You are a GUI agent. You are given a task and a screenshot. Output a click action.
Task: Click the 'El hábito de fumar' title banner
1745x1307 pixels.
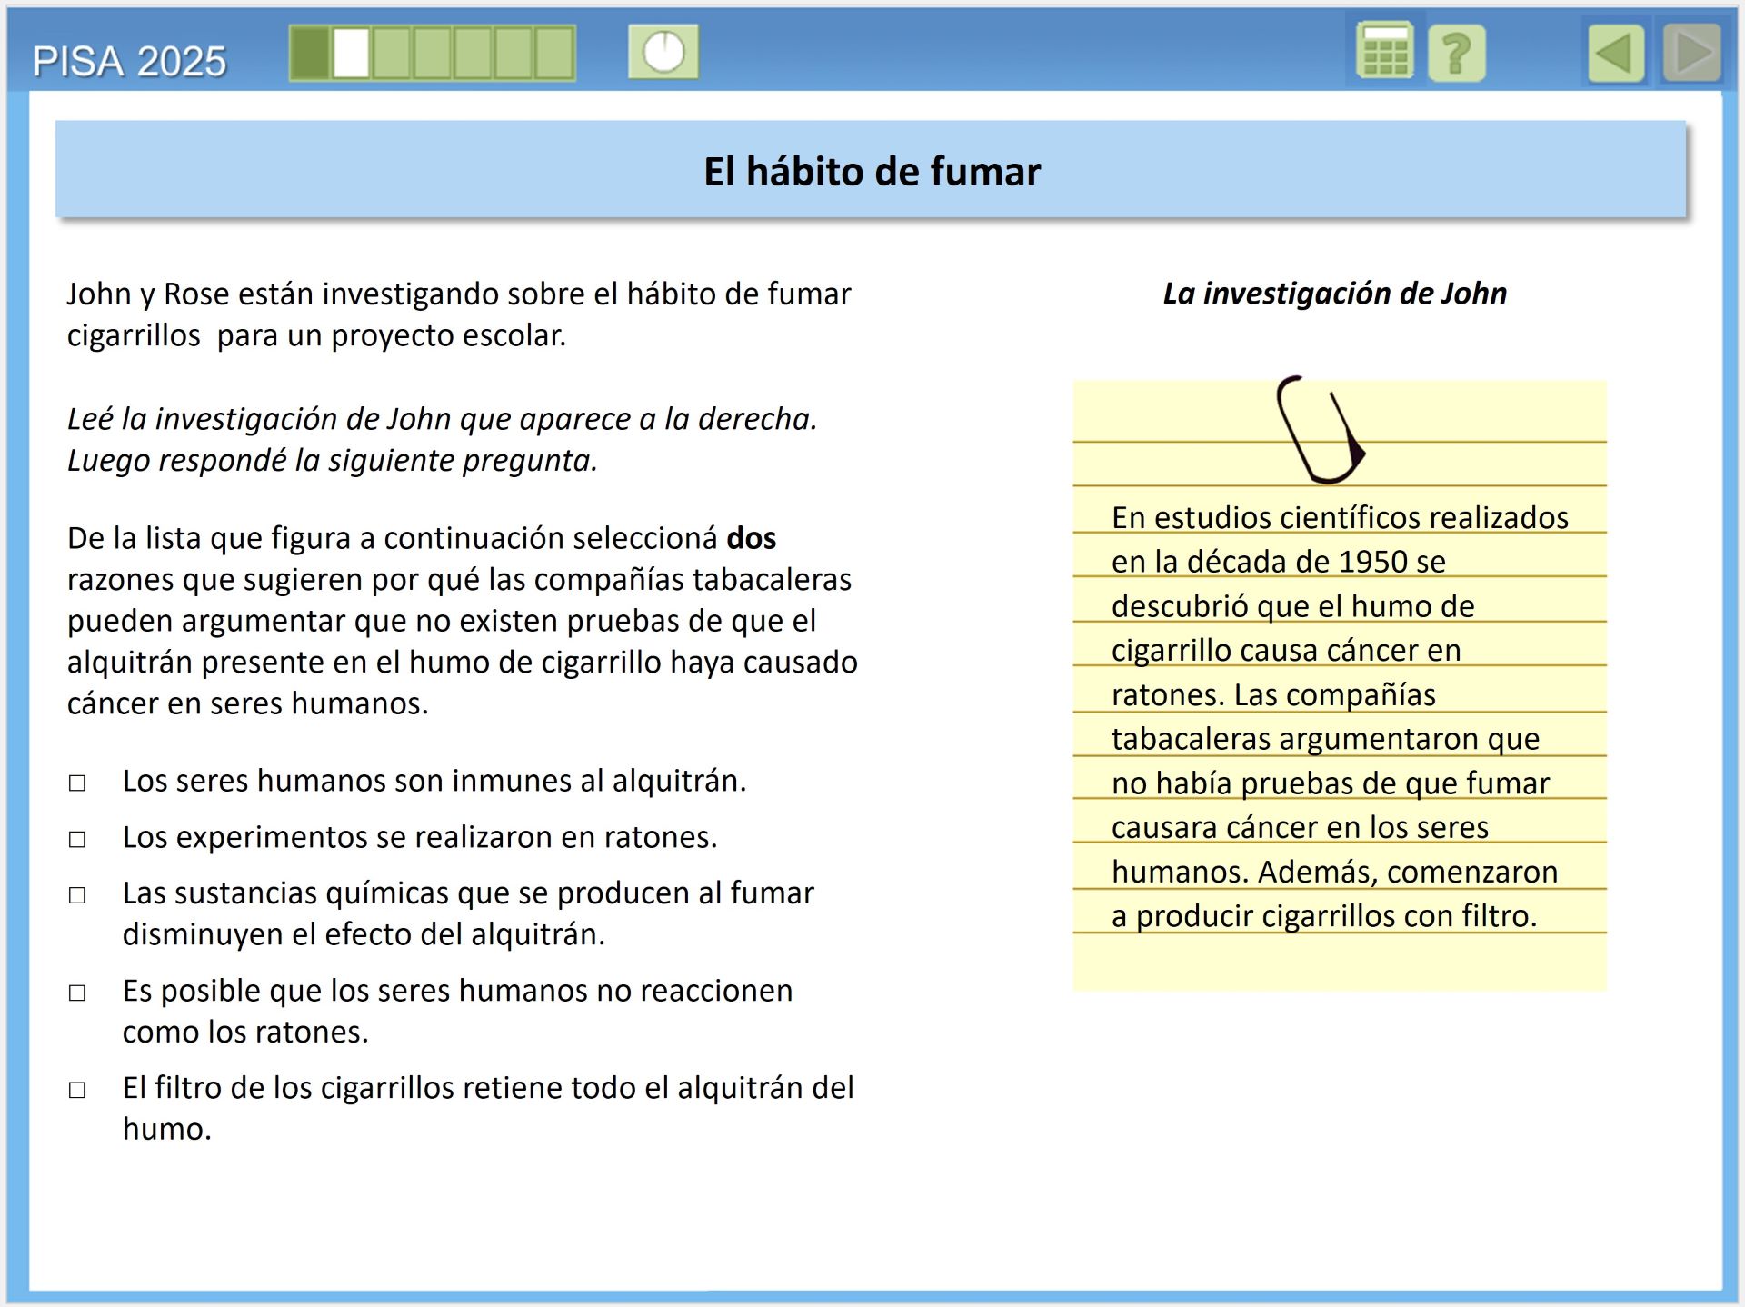[x=871, y=170]
